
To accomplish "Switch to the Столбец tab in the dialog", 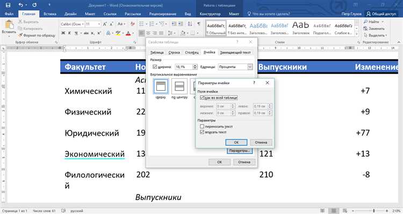I will (192, 53).
